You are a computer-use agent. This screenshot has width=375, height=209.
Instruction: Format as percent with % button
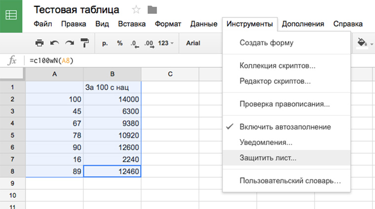(119, 43)
